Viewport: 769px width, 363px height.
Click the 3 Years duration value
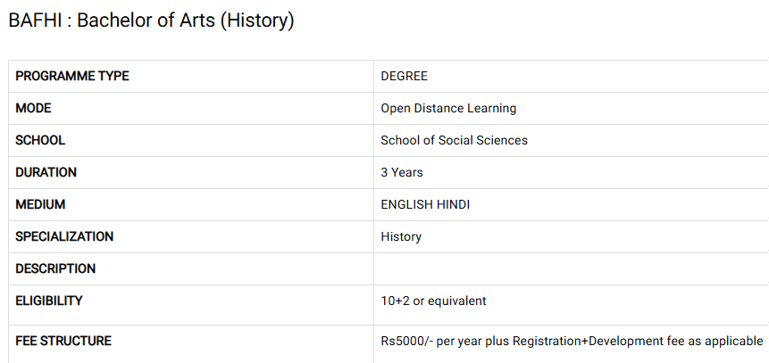coord(402,172)
